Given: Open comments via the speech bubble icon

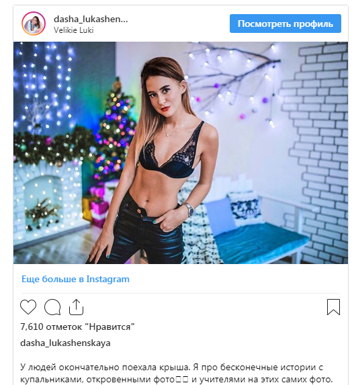Looking at the screenshot, I should point(52,307).
